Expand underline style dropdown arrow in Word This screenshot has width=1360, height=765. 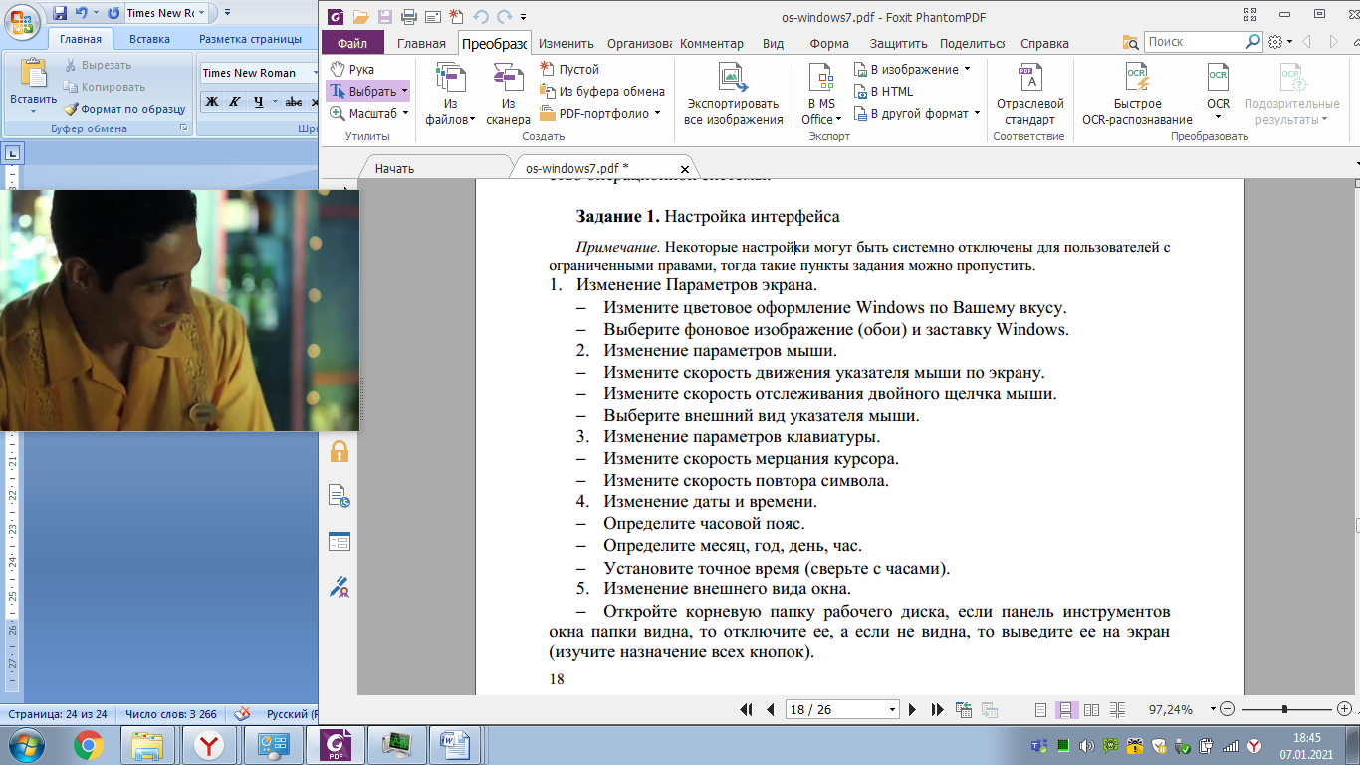273,102
